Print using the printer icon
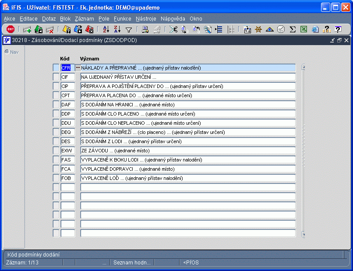 tap(145, 29)
